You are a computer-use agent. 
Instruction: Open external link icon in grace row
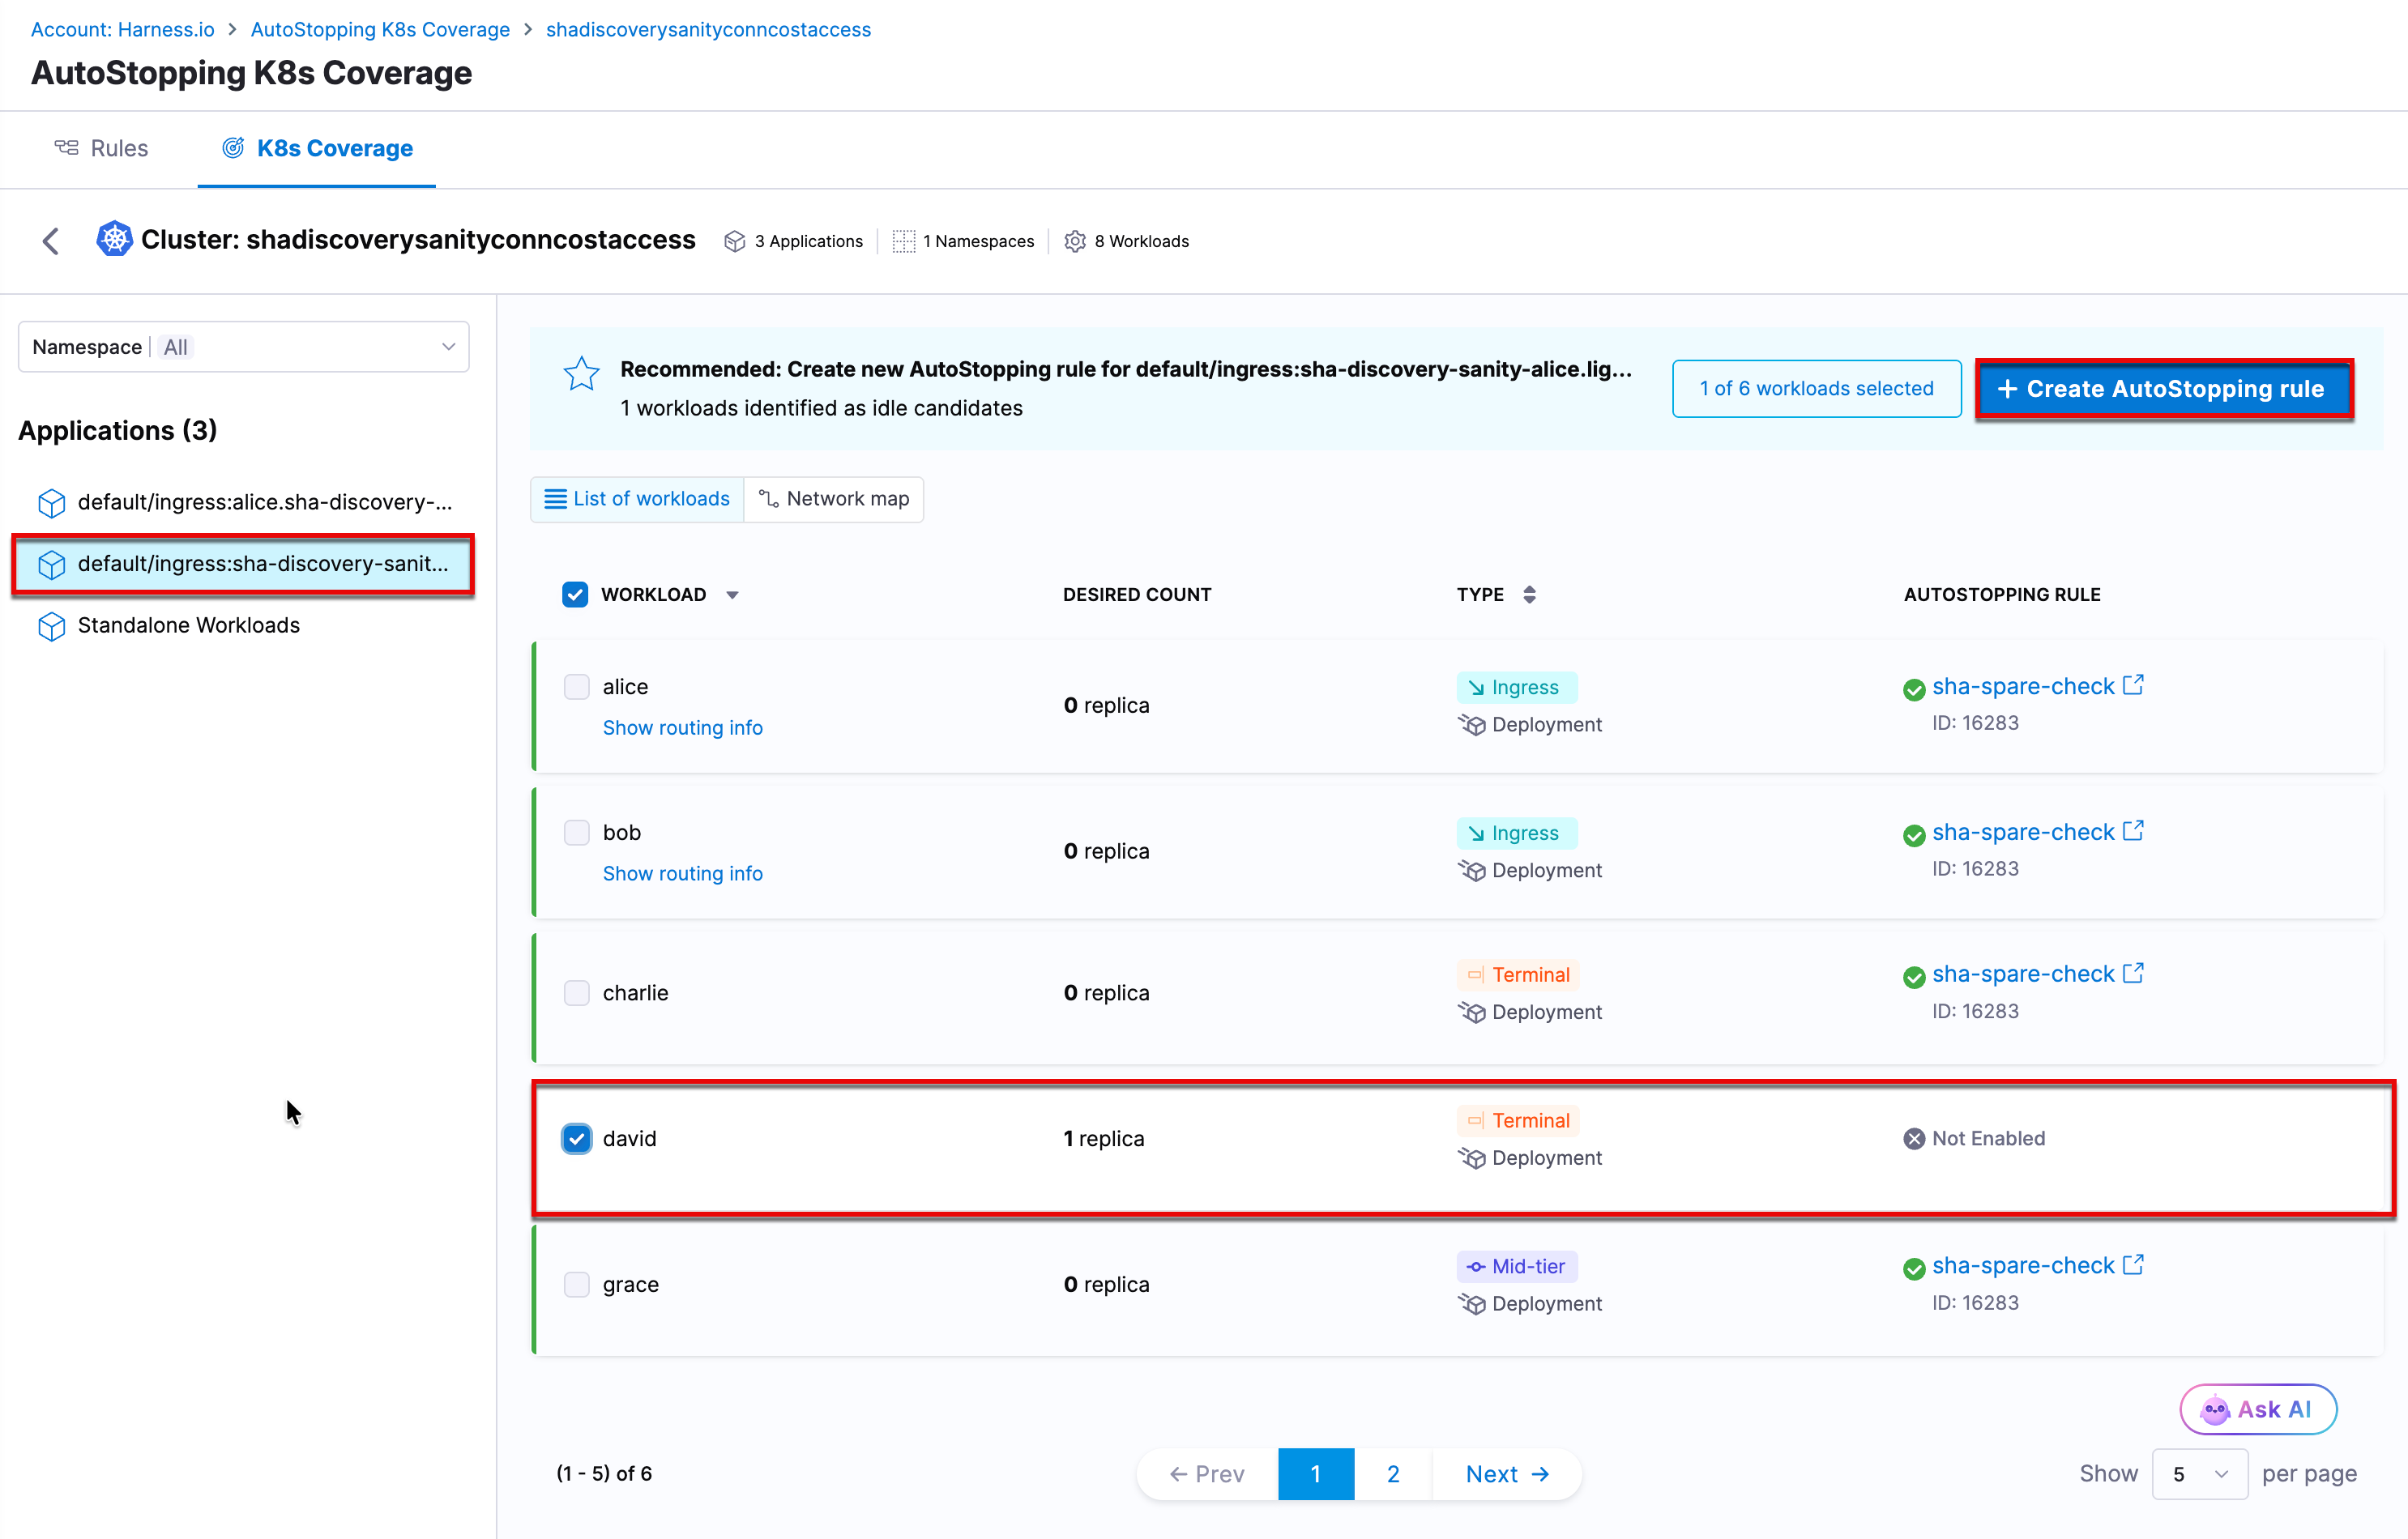click(x=2133, y=1265)
